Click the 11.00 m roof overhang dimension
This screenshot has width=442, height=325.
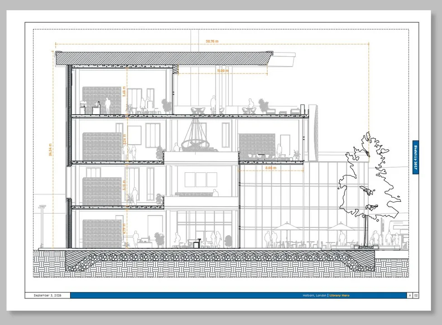223,71
